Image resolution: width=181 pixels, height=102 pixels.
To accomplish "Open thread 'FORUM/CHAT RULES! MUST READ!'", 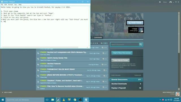I will 61,69.
